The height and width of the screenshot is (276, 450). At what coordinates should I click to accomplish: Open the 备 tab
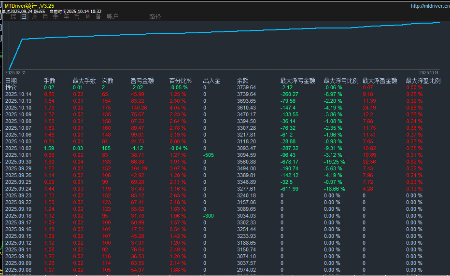click(x=98, y=16)
